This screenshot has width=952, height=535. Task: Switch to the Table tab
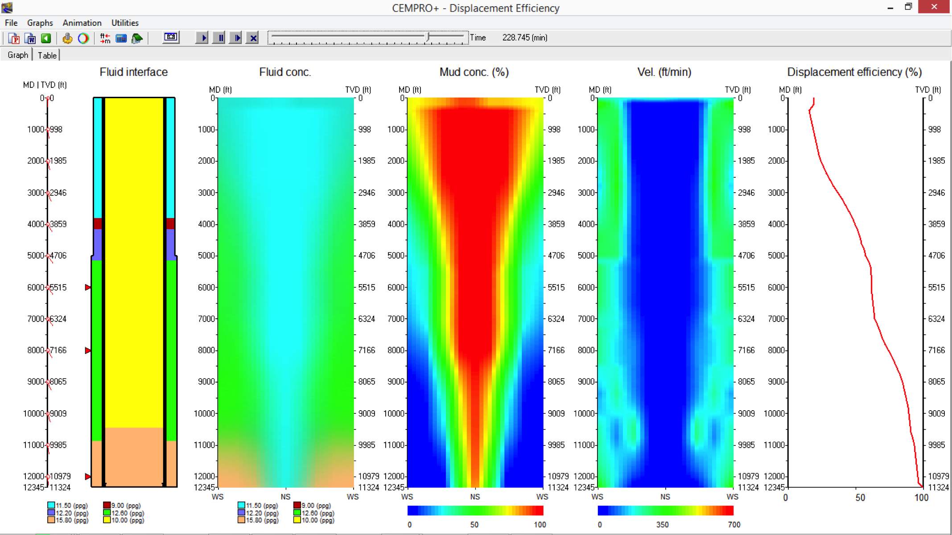pyautogui.click(x=47, y=55)
